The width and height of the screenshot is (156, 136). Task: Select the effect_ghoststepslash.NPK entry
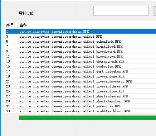click(x=81, y=101)
